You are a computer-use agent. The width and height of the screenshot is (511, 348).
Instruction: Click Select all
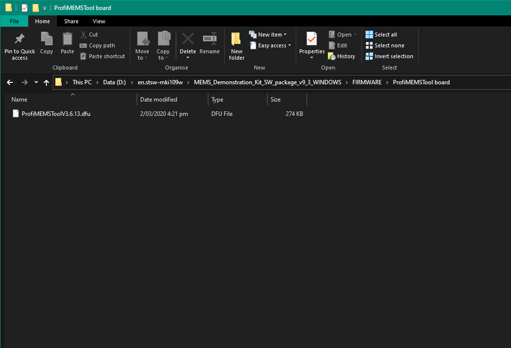381,34
